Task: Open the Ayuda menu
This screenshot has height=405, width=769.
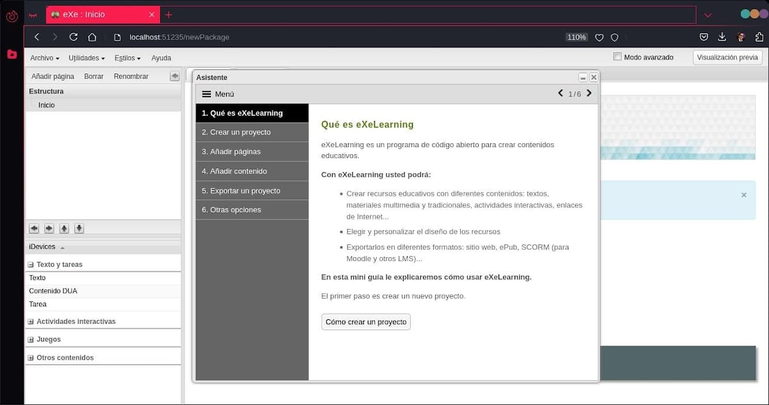Action: (x=161, y=58)
